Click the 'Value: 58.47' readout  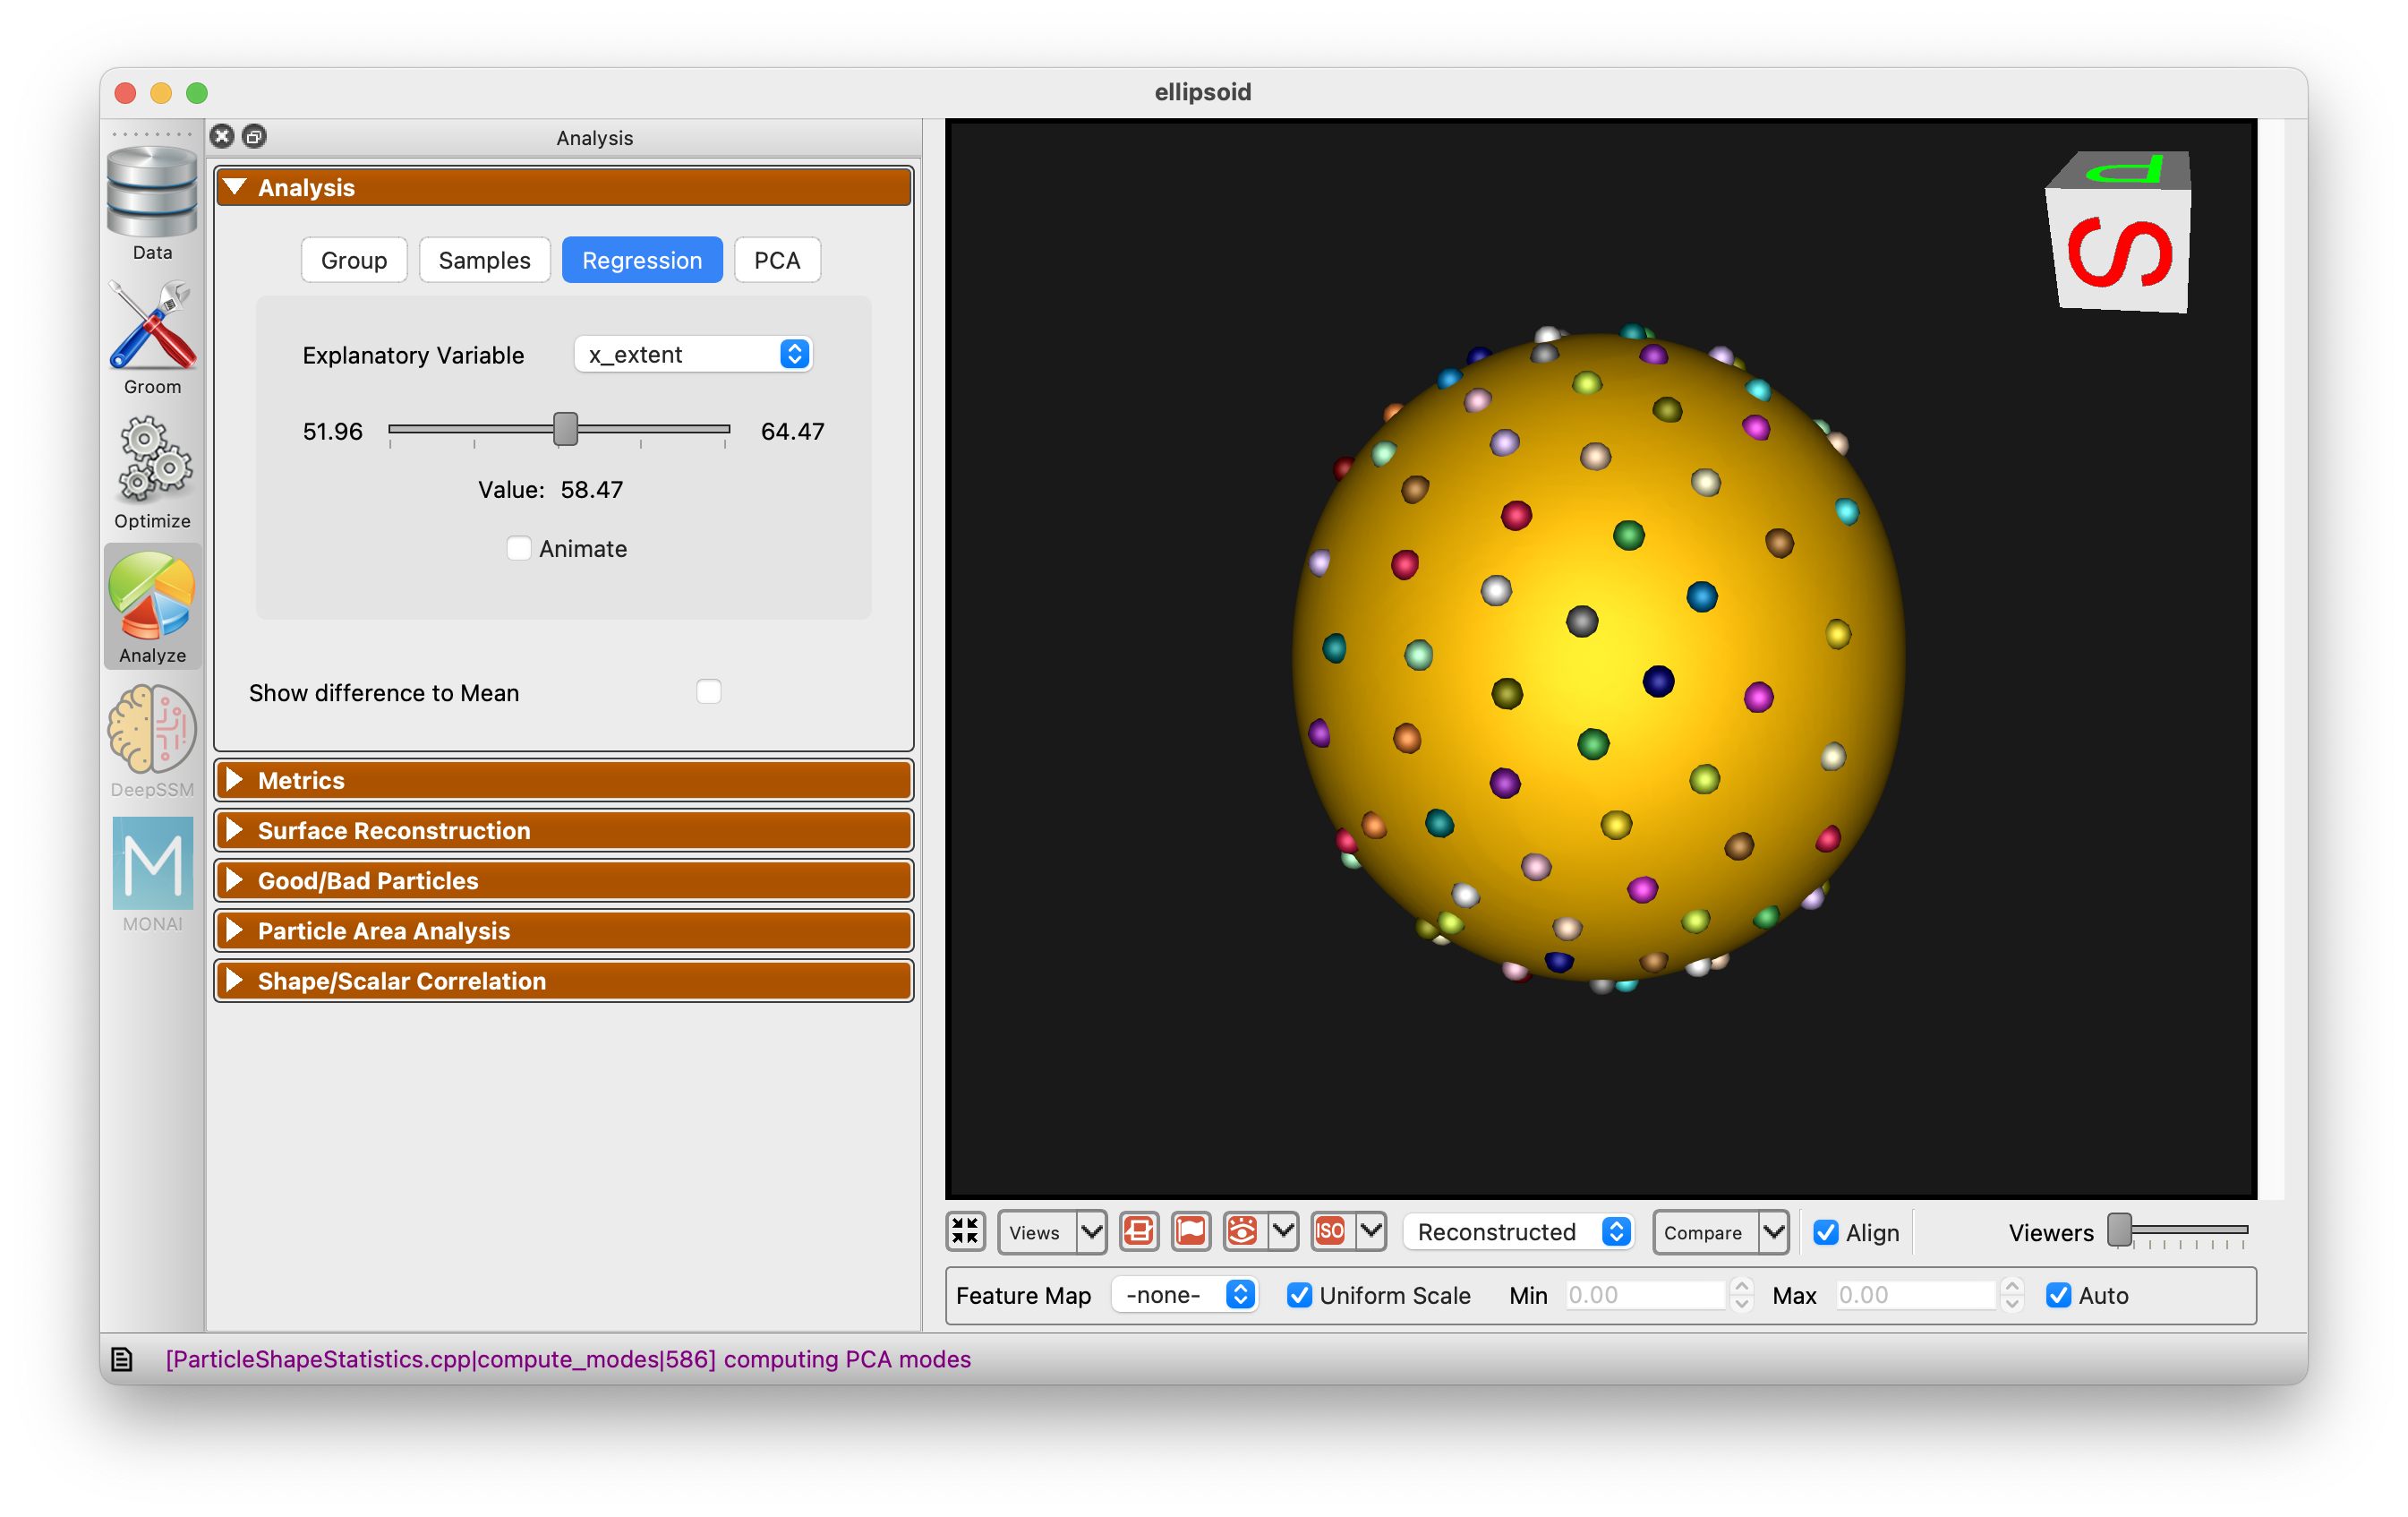coord(550,489)
